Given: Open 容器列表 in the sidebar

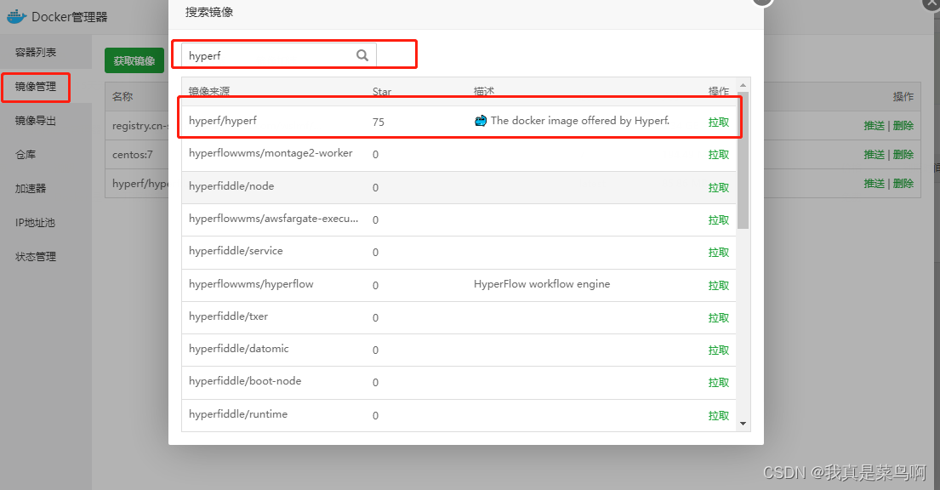Looking at the screenshot, I should tap(36, 52).
